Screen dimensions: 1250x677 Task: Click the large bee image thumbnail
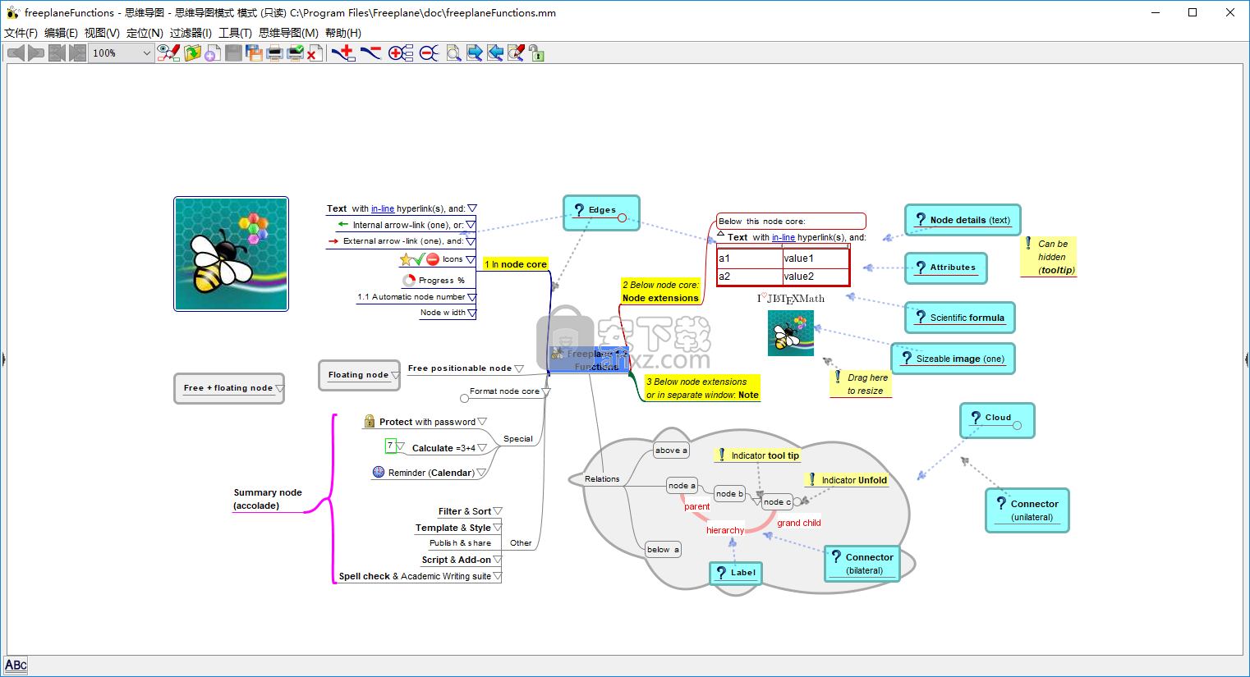point(232,254)
